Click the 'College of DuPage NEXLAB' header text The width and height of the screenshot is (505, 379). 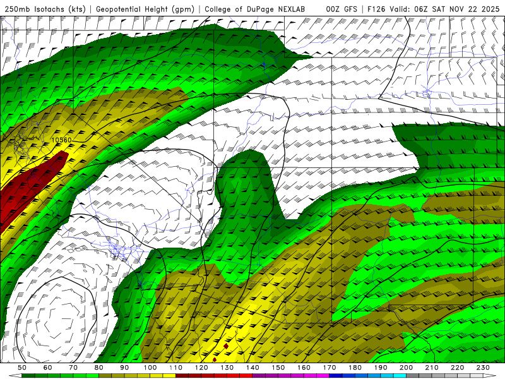[255, 9]
